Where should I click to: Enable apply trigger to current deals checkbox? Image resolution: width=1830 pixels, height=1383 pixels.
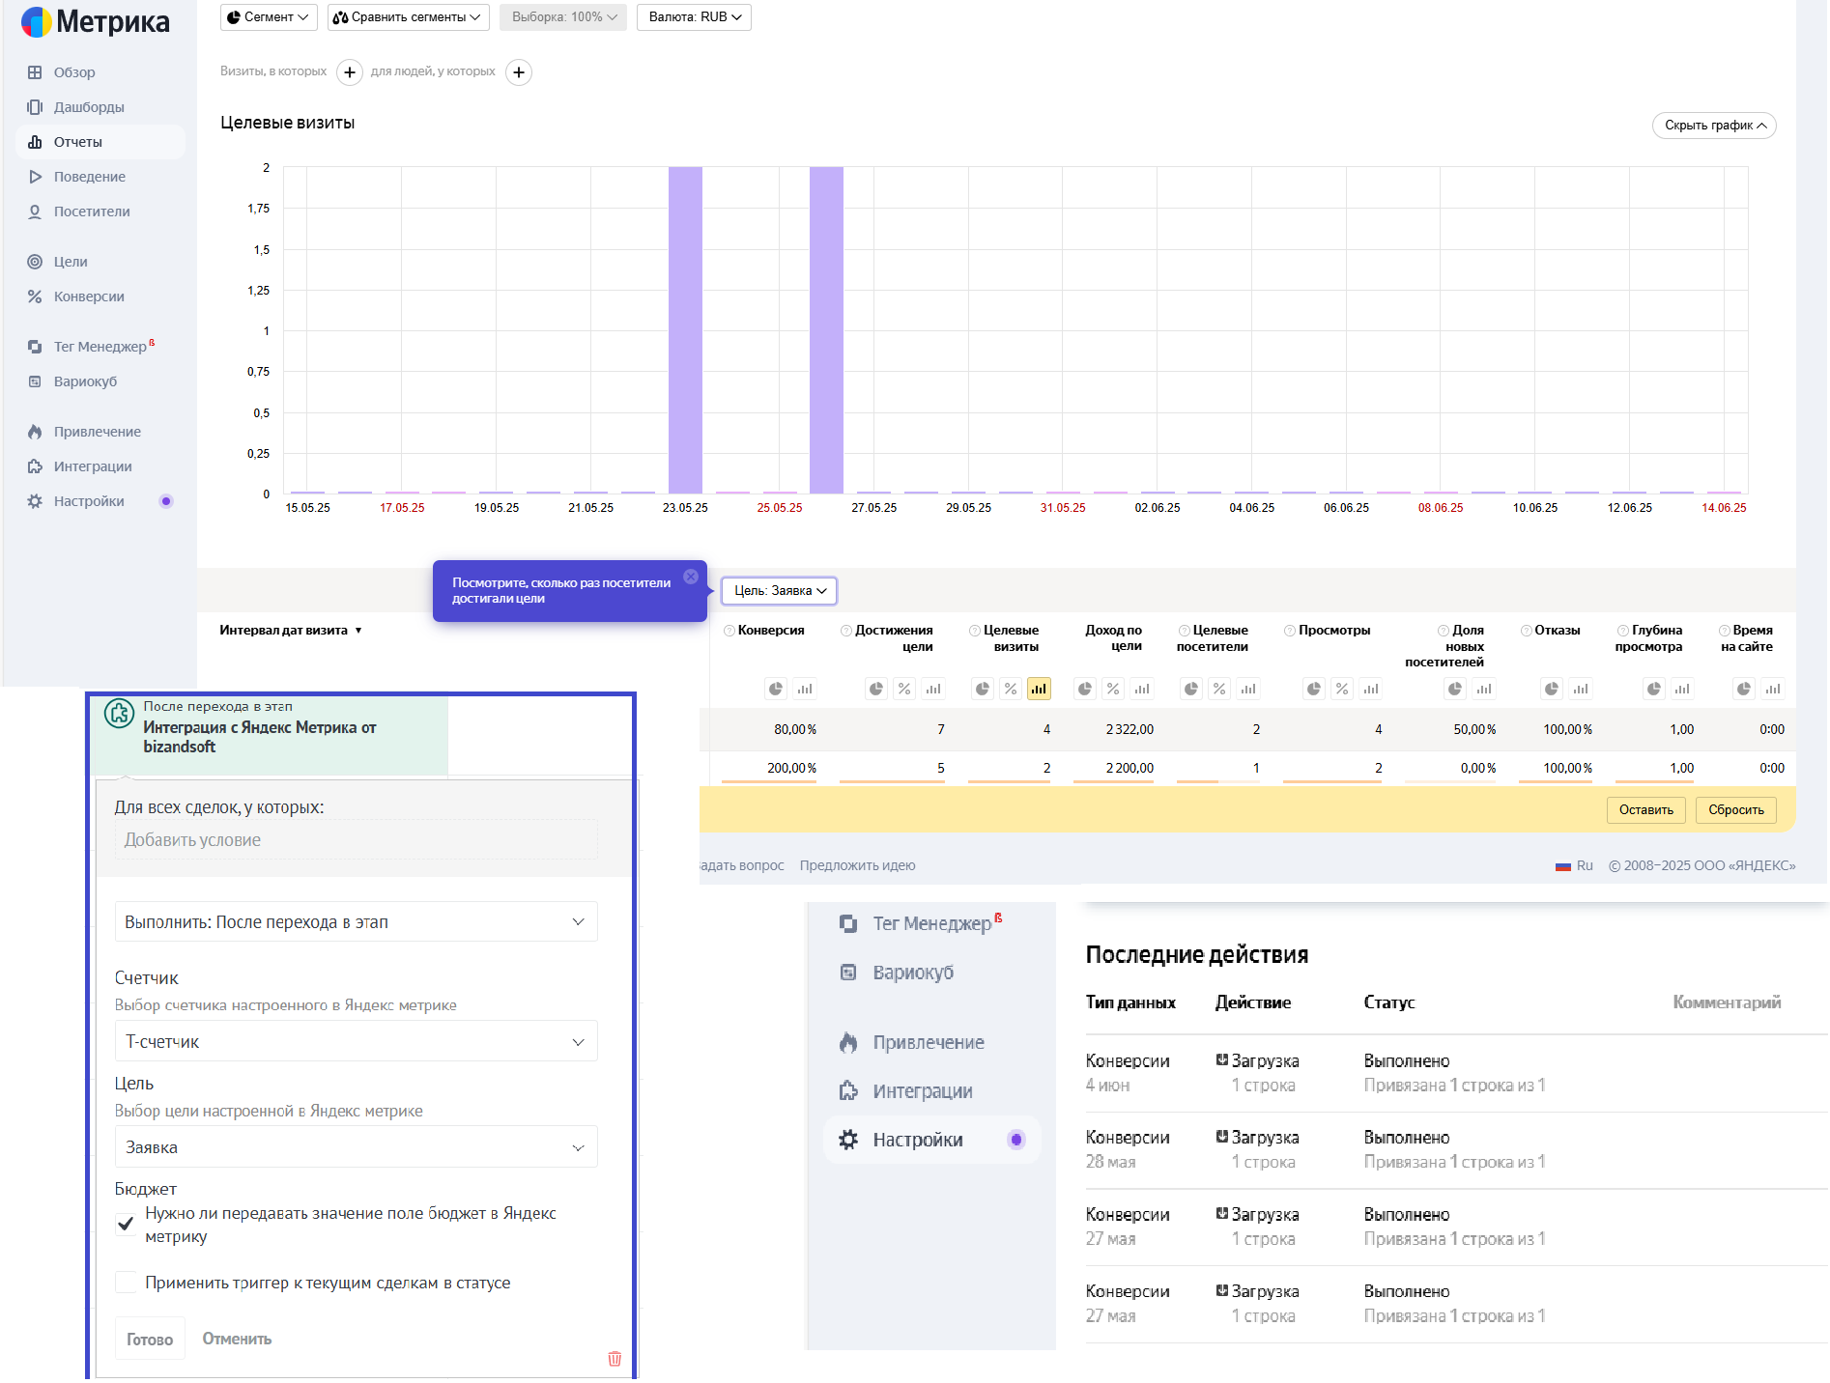point(126,1283)
